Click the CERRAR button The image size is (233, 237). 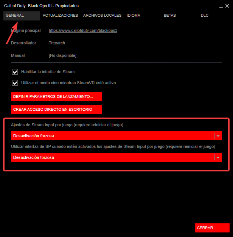point(212,228)
